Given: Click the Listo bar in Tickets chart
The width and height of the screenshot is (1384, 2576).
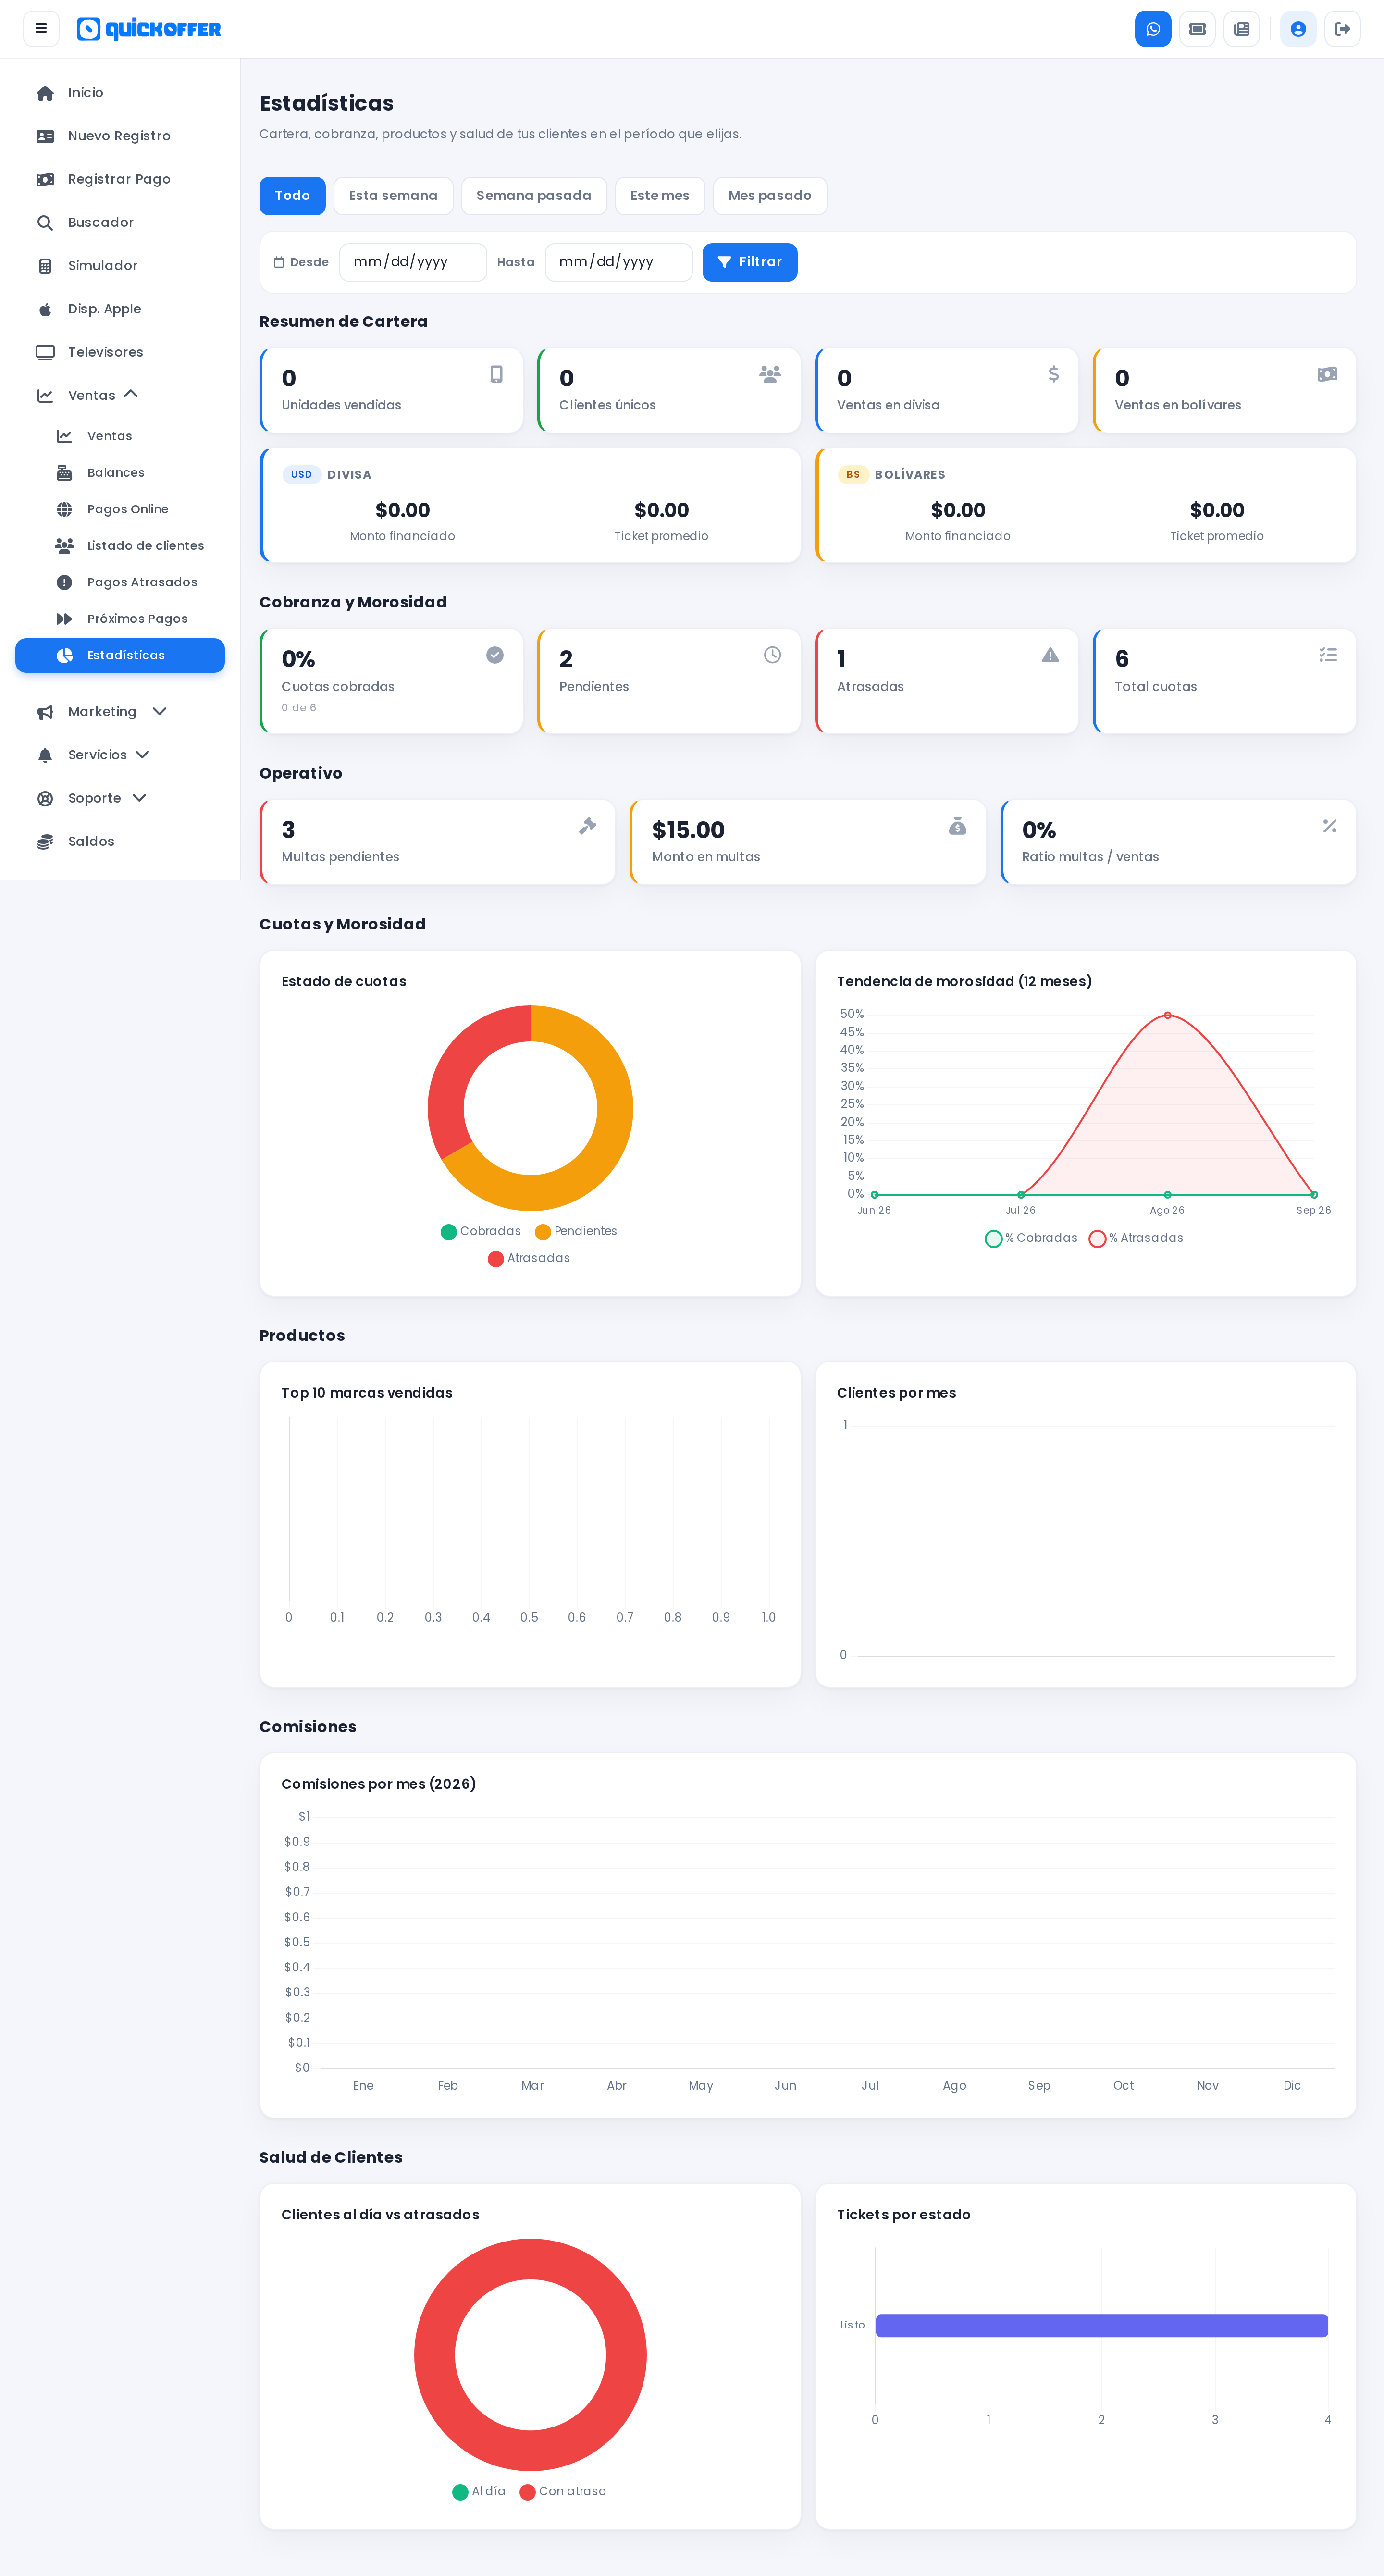Looking at the screenshot, I should click(1102, 2325).
